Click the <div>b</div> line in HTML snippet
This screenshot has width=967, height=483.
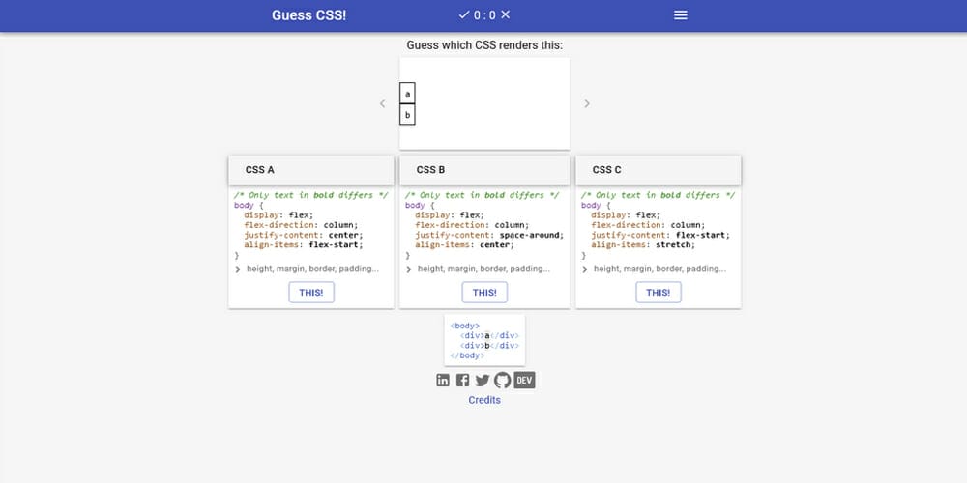[489, 346]
